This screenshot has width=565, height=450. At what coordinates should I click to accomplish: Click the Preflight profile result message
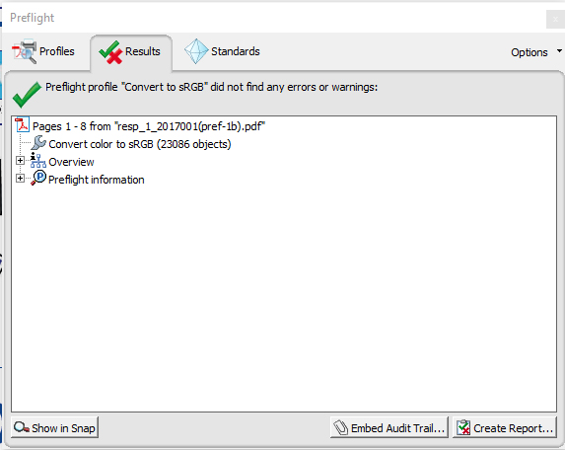(x=212, y=87)
